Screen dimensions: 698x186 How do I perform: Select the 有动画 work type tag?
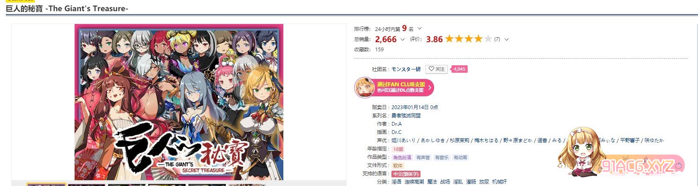pos(460,157)
